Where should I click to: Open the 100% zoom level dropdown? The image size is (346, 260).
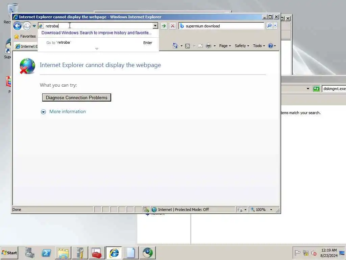coord(271,210)
